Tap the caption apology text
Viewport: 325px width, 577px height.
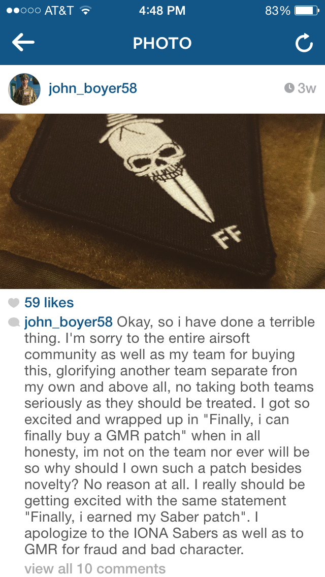[170, 436]
